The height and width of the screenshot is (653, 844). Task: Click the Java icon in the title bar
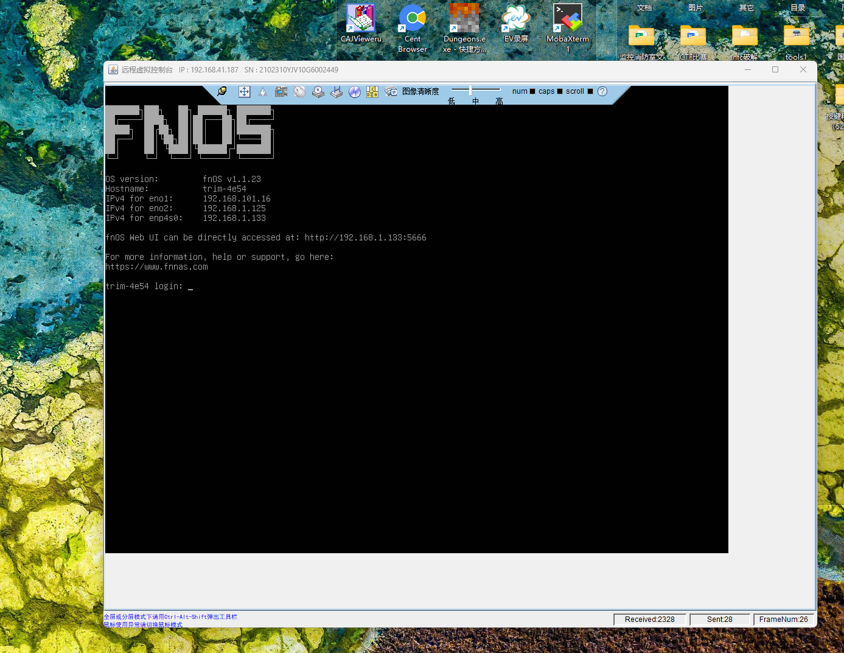coord(113,70)
